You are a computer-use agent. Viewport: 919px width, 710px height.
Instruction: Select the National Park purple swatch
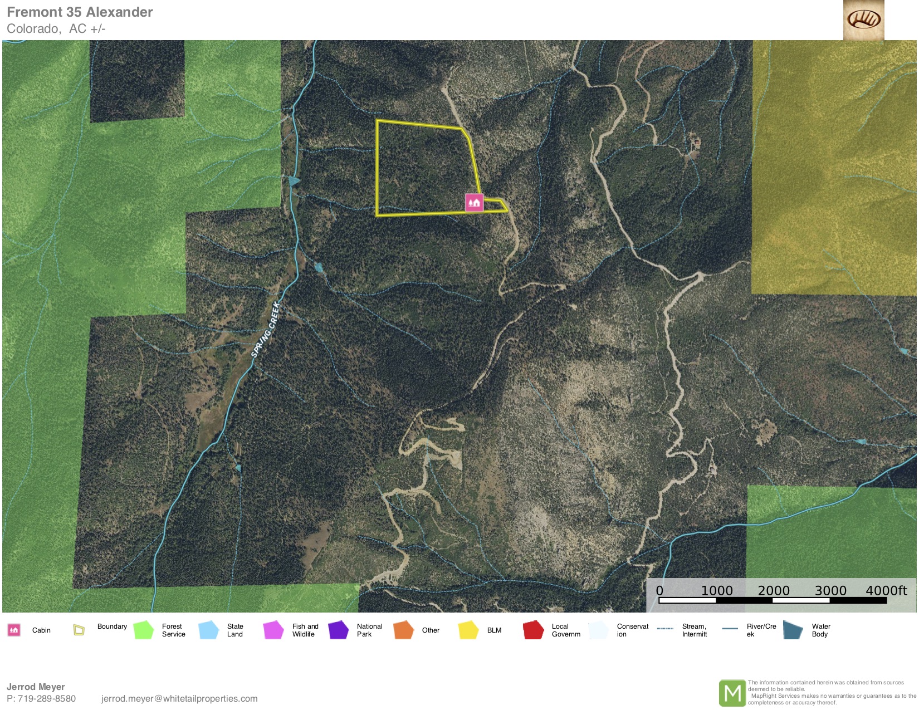[338, 630]
